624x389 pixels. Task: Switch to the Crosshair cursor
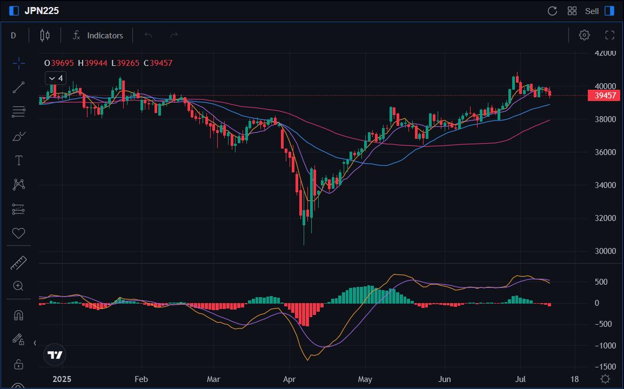pyautogui.click(x=18, y=63)
